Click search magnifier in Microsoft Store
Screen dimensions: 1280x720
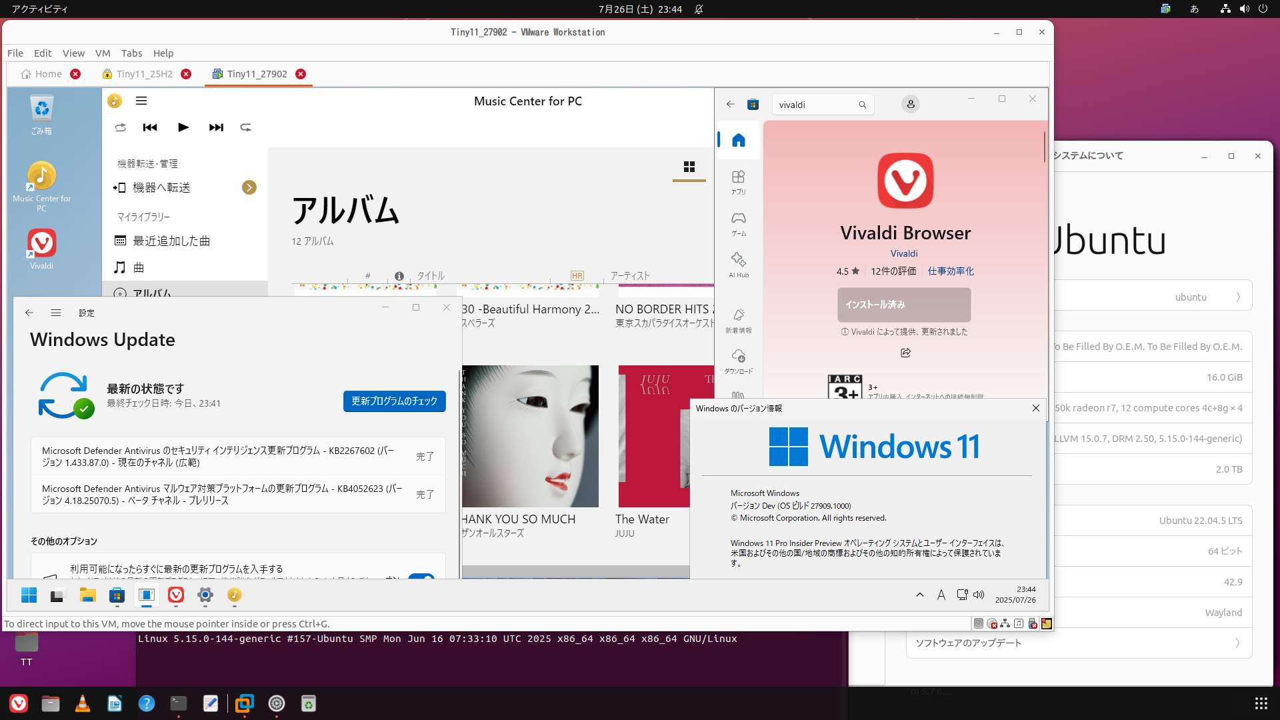click(x=862, y=105)
